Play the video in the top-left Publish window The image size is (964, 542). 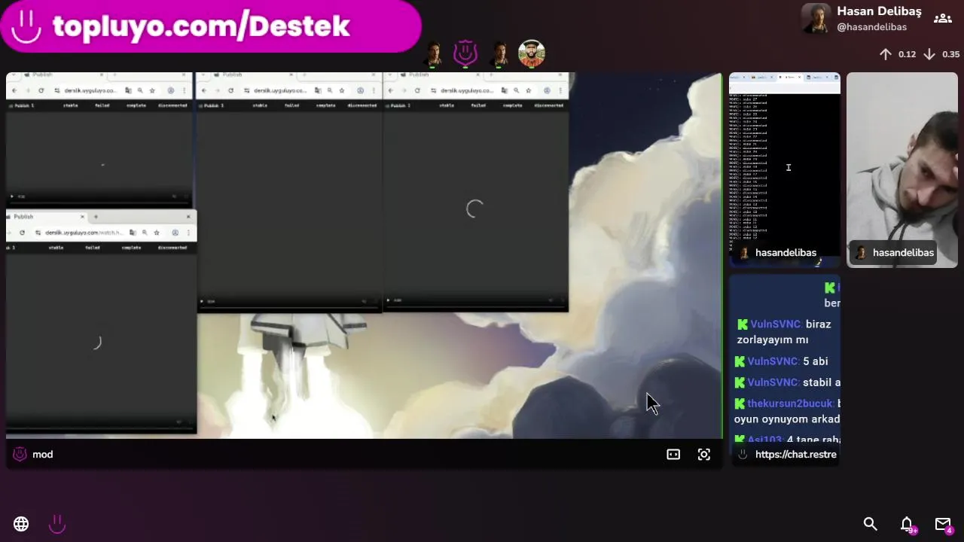[12, 196]
